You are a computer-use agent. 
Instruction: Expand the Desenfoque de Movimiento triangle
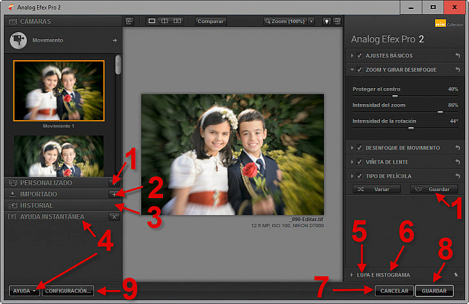351,148
